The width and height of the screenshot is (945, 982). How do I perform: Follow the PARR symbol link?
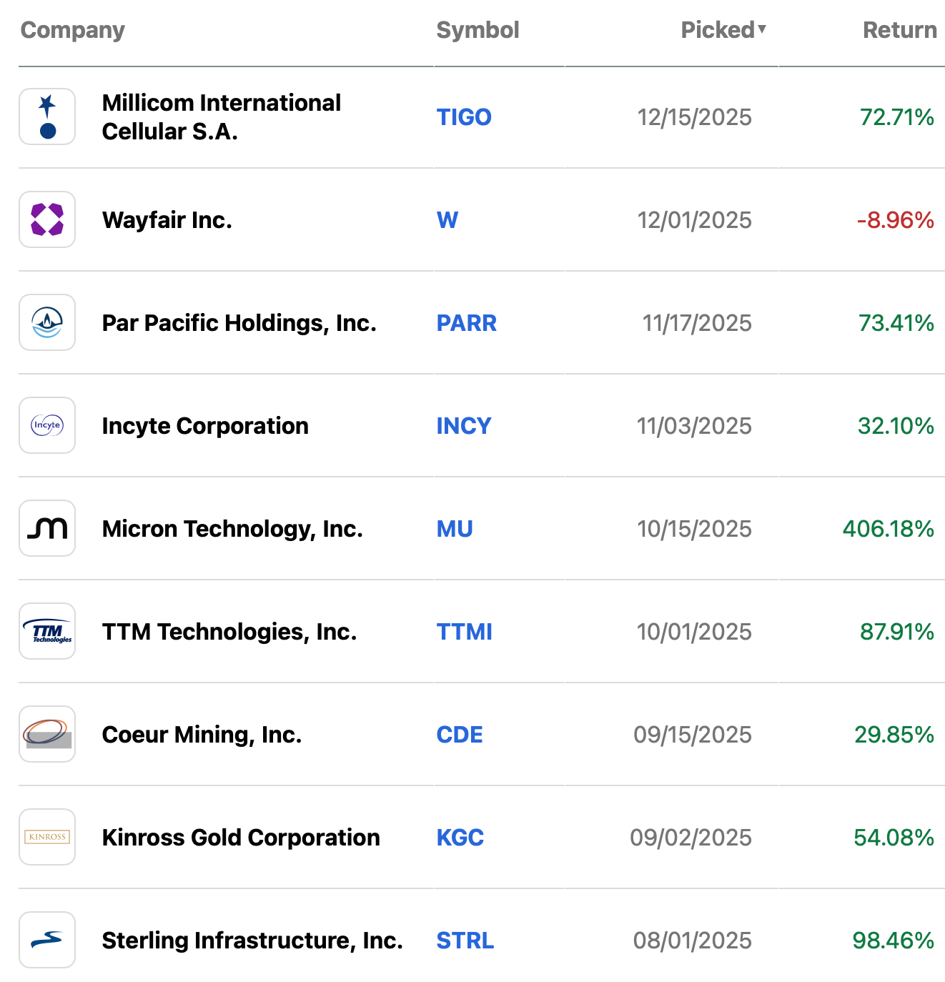[x=466, y=323]
